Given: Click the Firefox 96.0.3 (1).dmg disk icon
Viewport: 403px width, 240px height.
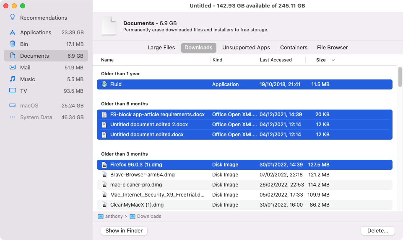Looking at the screenshot, I should (104, 165).
